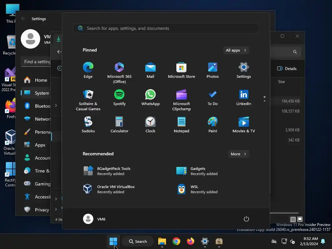Open File Explorer from taskbar
This screenshot has height=249, width=332.
[162, 241]
